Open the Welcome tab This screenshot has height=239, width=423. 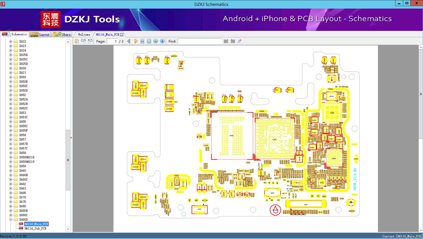click(x=84, y=35)
